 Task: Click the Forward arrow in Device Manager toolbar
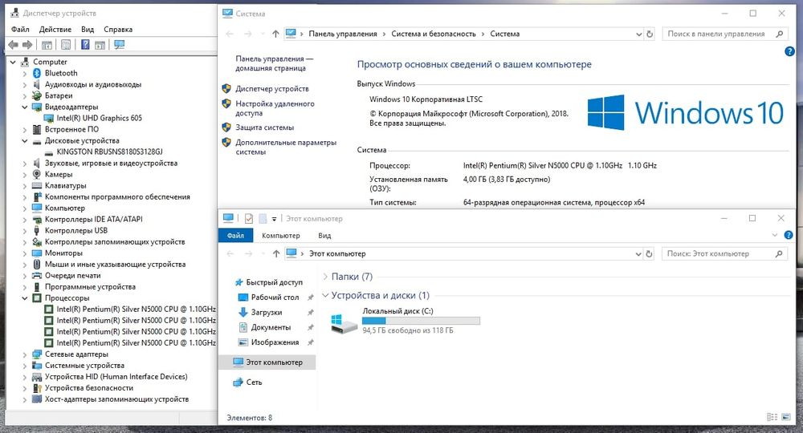(x=27, y=45)
